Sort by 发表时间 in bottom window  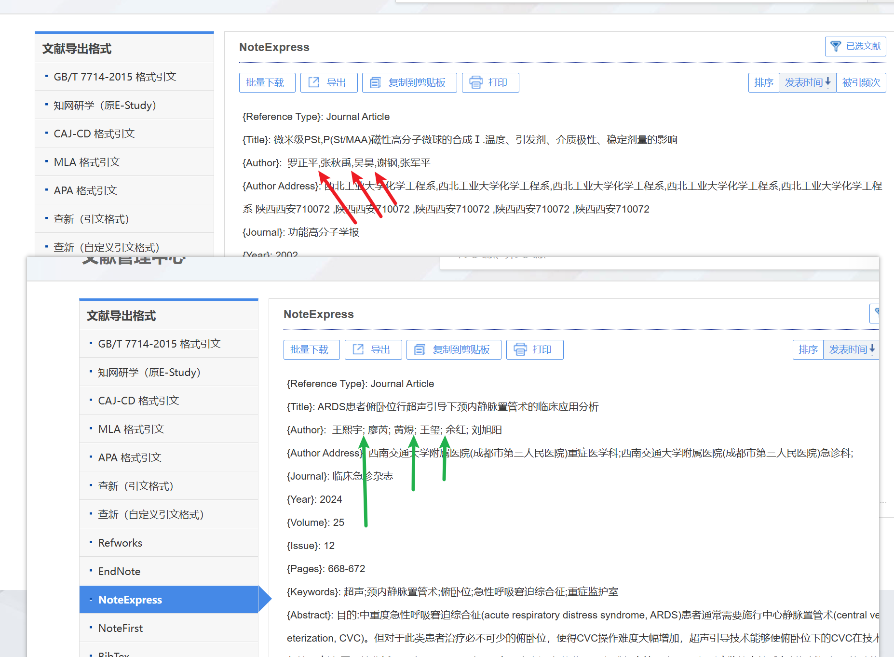coord(851,349)
